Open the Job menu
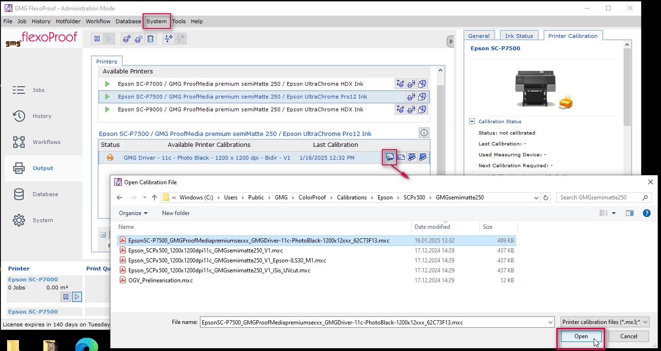Viewport: 661px width, 351px height. click(x=22, y=21)
